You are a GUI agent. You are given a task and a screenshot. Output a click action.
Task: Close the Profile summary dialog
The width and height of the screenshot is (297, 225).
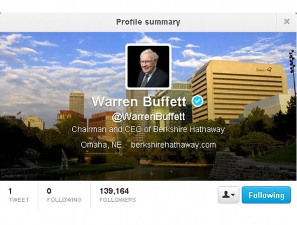(286, 21)
